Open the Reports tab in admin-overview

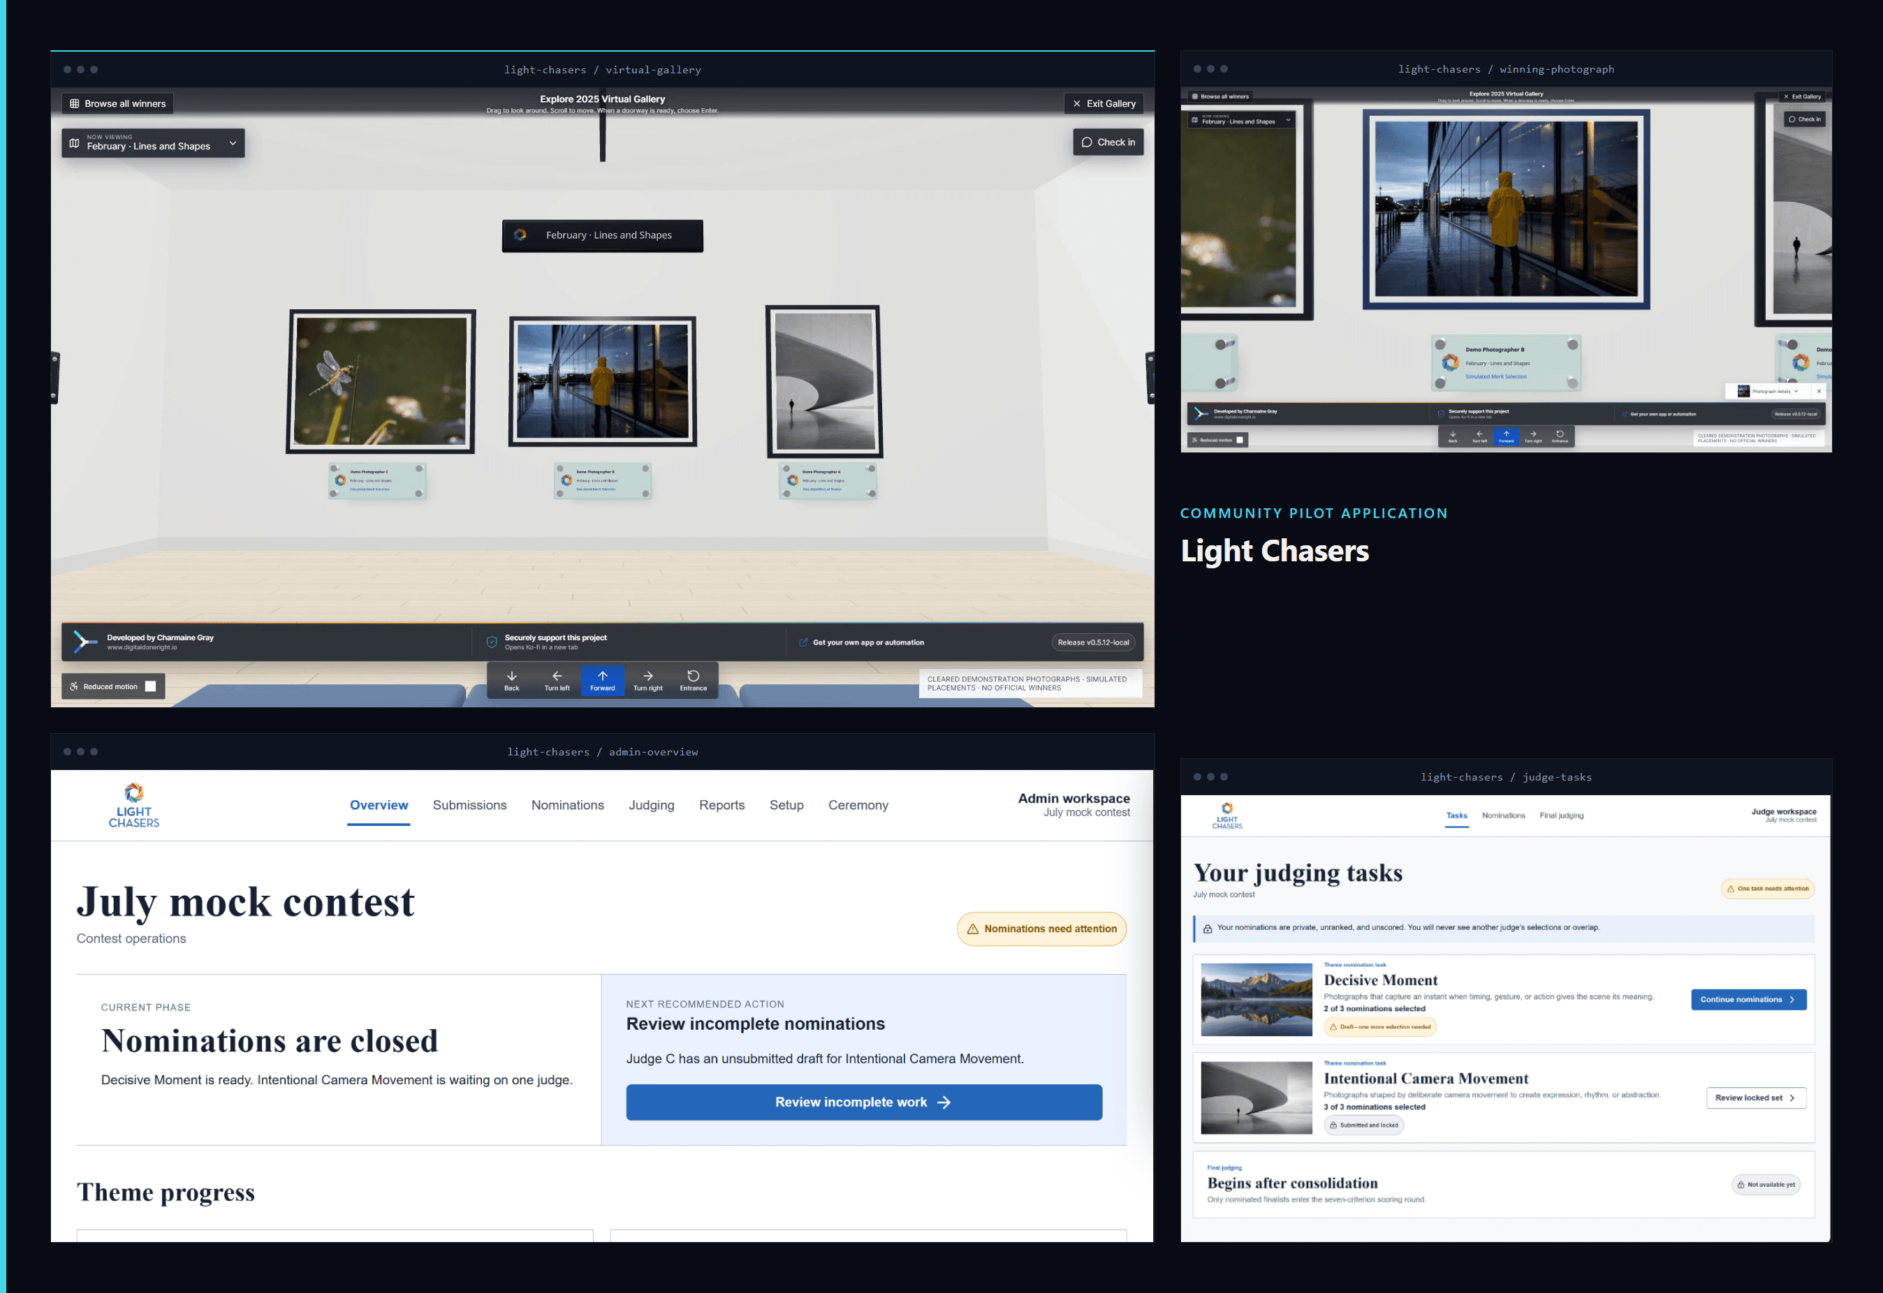(722, 805)
